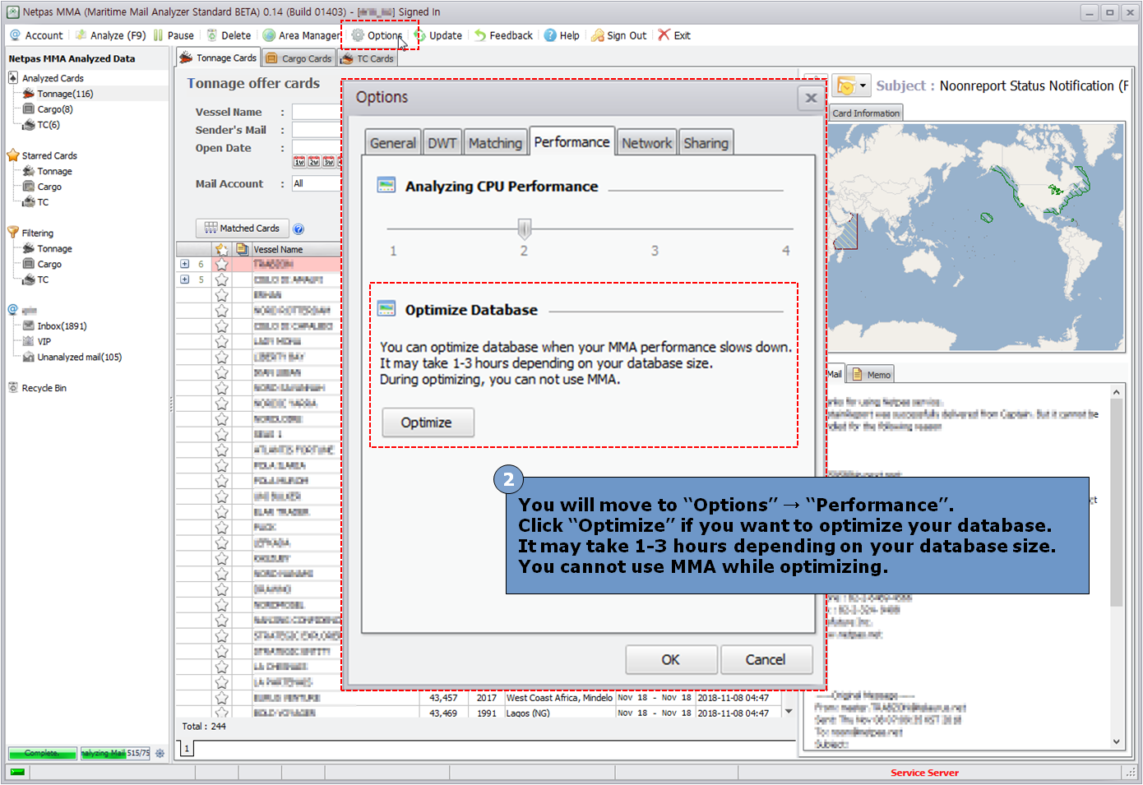Confirm with the OK button

click(671, 660)
